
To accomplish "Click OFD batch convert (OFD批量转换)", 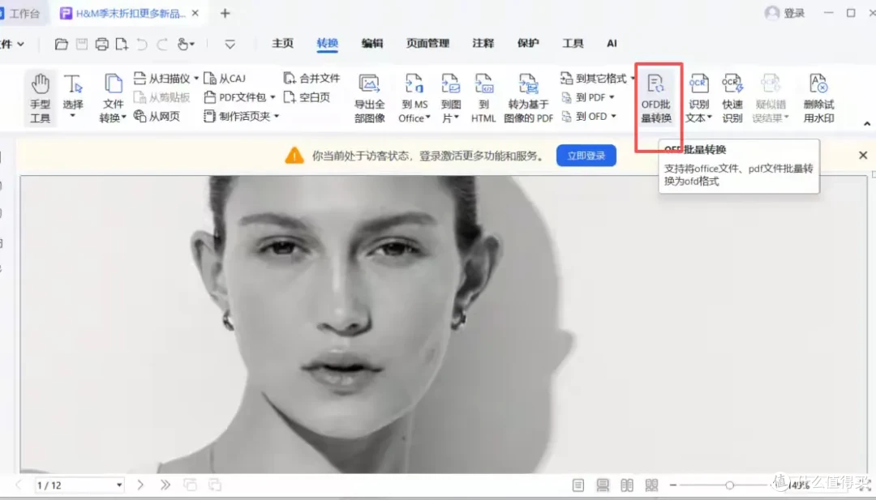I will 656,98.
